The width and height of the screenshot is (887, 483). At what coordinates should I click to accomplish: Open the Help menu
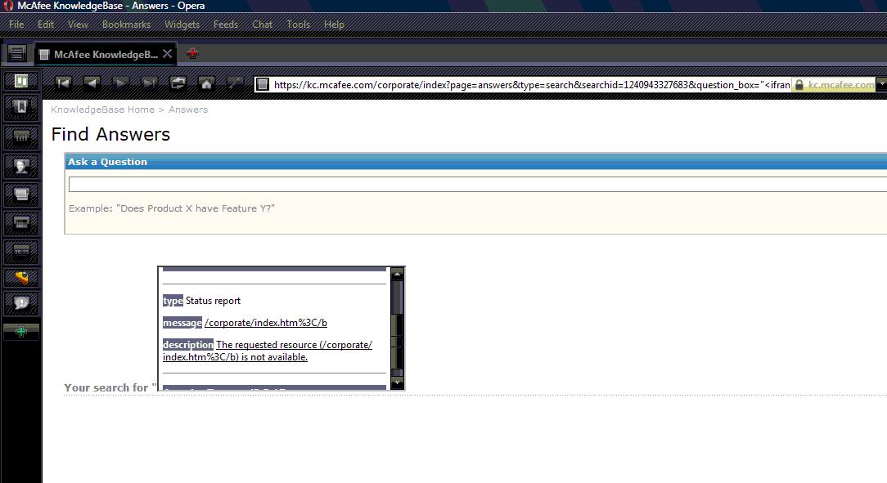334,25
